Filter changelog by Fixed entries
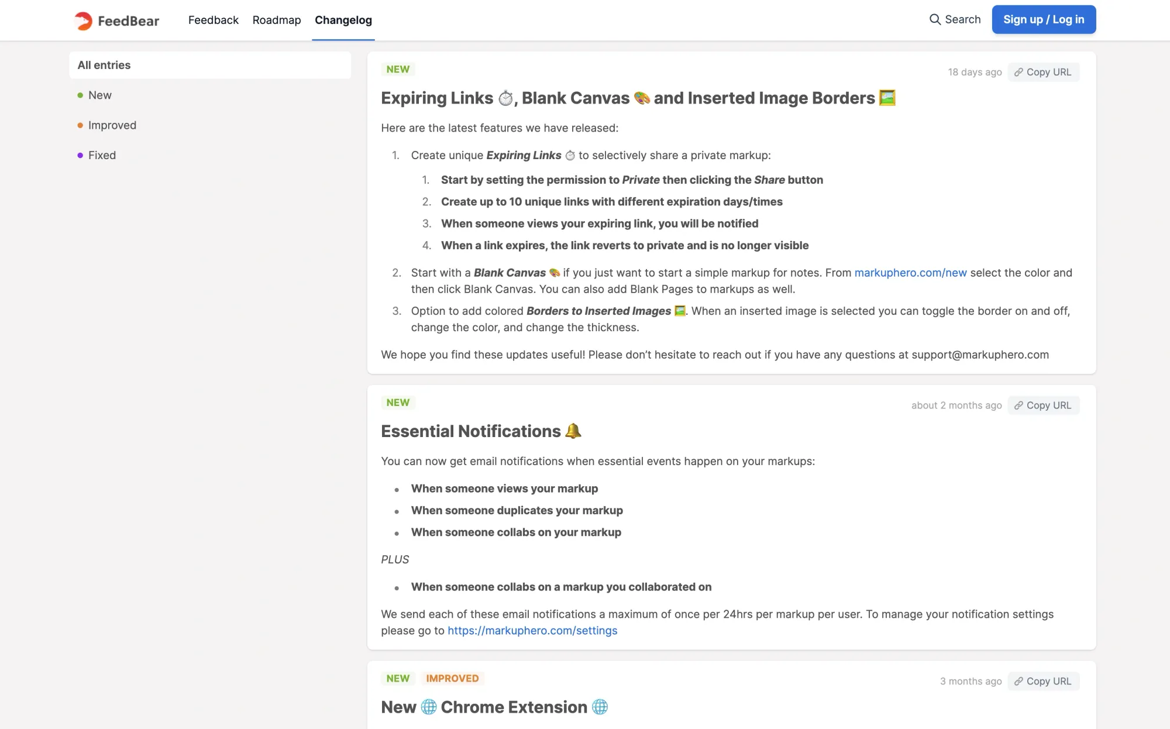This screenshot has width=1170, height=729. pos(102,155)
